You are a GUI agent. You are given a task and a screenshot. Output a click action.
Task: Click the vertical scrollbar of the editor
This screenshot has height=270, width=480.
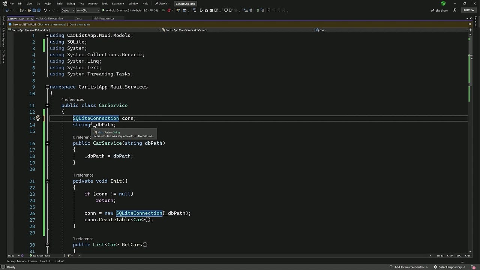[x=470, y=142]
